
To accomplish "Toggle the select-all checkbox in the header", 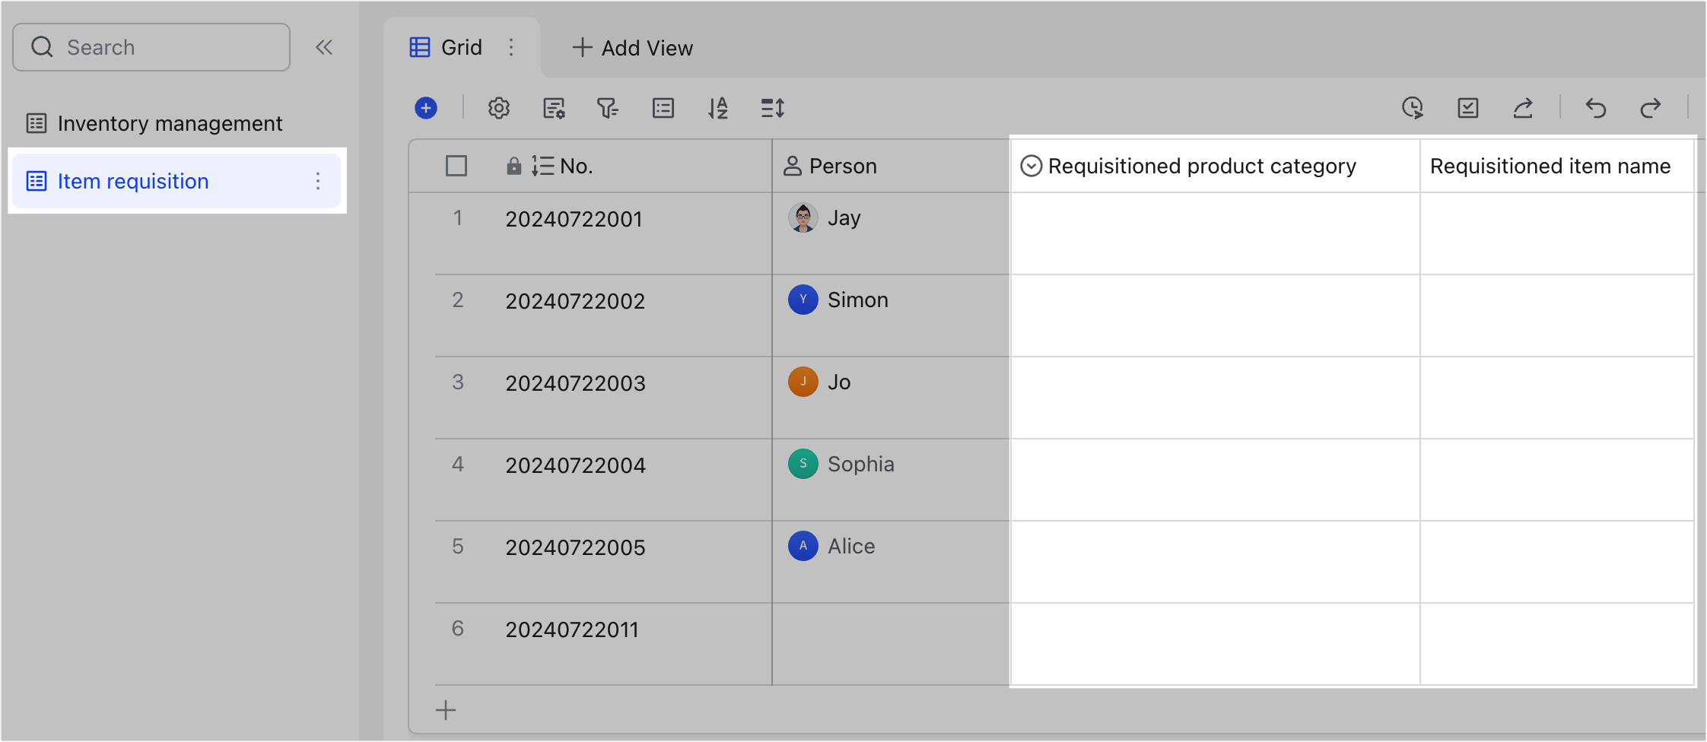I will [x=456, y=165].
